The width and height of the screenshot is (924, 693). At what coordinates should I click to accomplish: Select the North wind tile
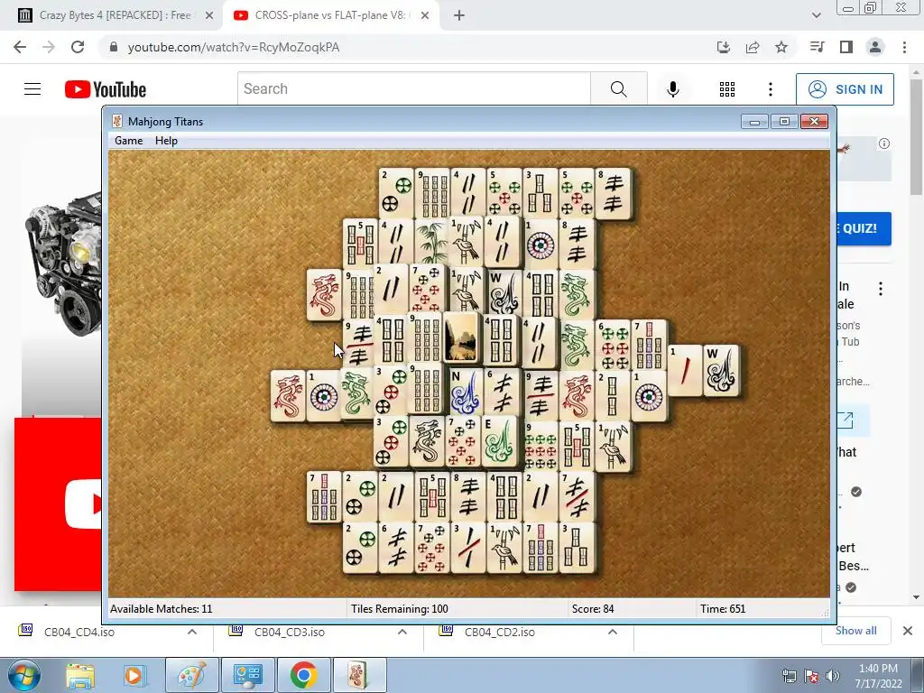tap(465, 393)
